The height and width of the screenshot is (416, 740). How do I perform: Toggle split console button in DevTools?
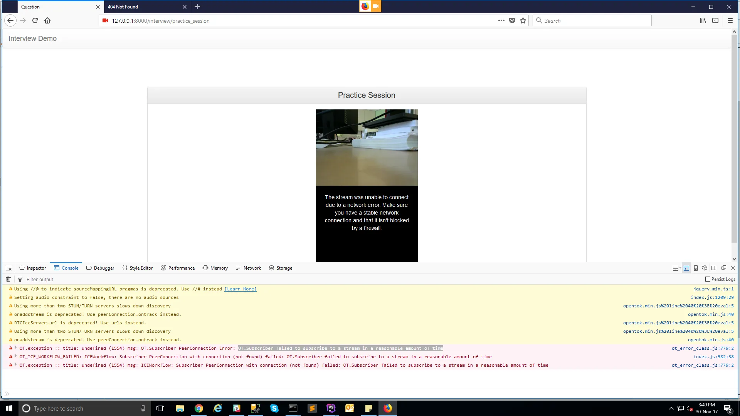coord(686,268)
